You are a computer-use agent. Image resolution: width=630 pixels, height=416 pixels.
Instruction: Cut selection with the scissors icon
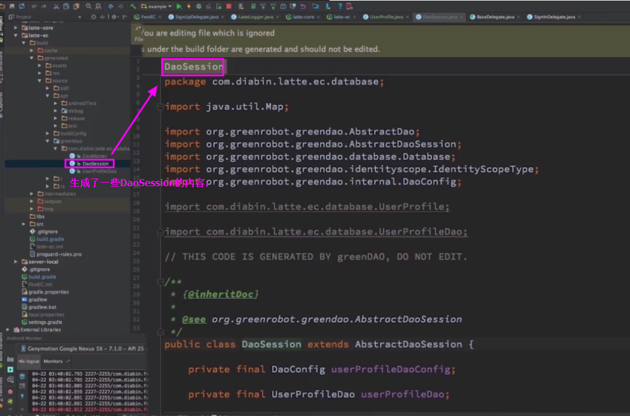(x=56, y=6)
